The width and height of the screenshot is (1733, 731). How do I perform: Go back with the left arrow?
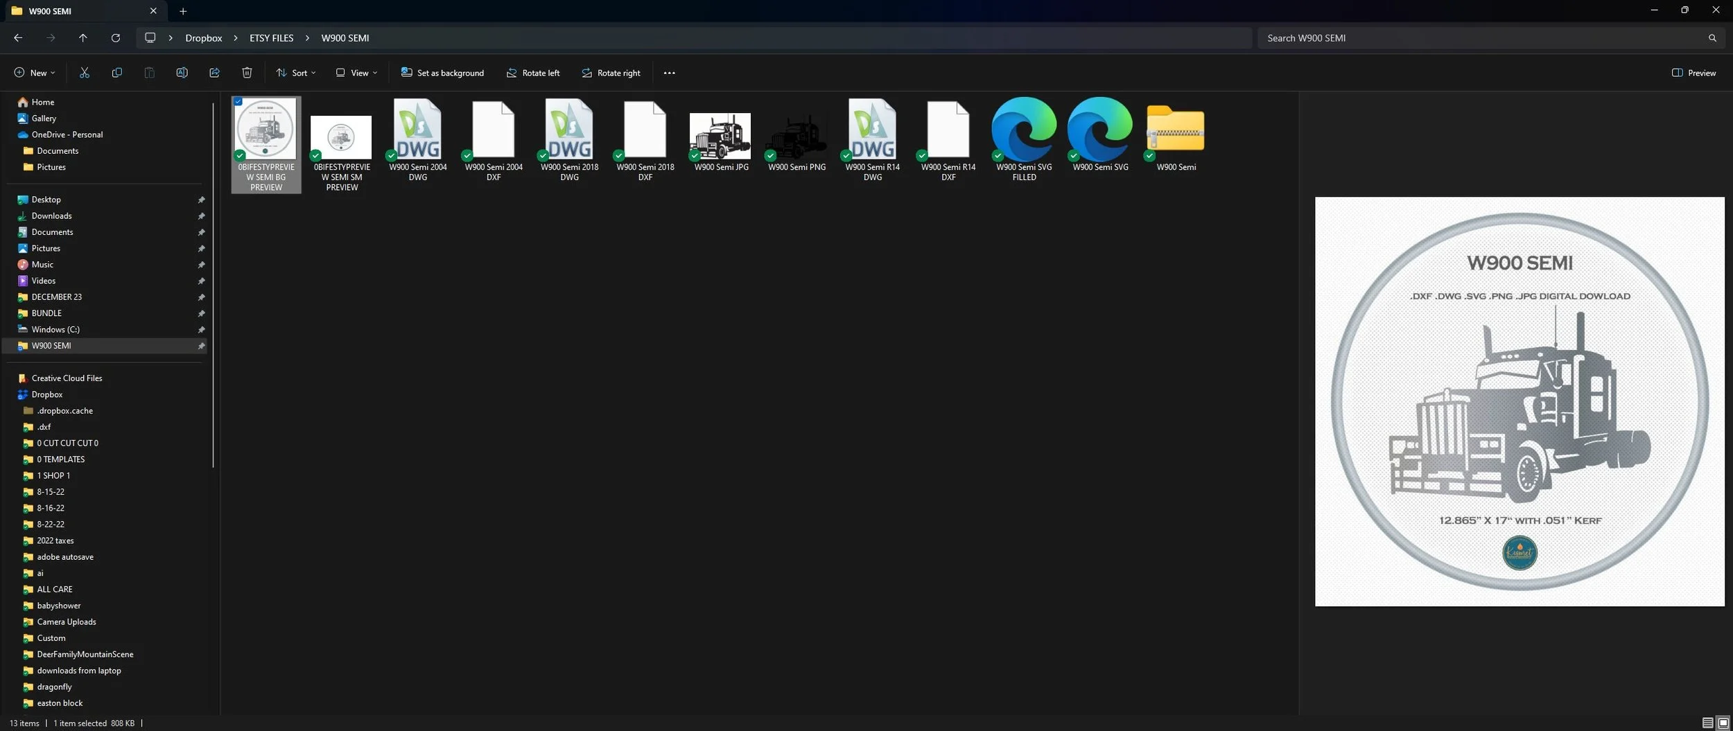pyautogui.click(x=18, y=38)
